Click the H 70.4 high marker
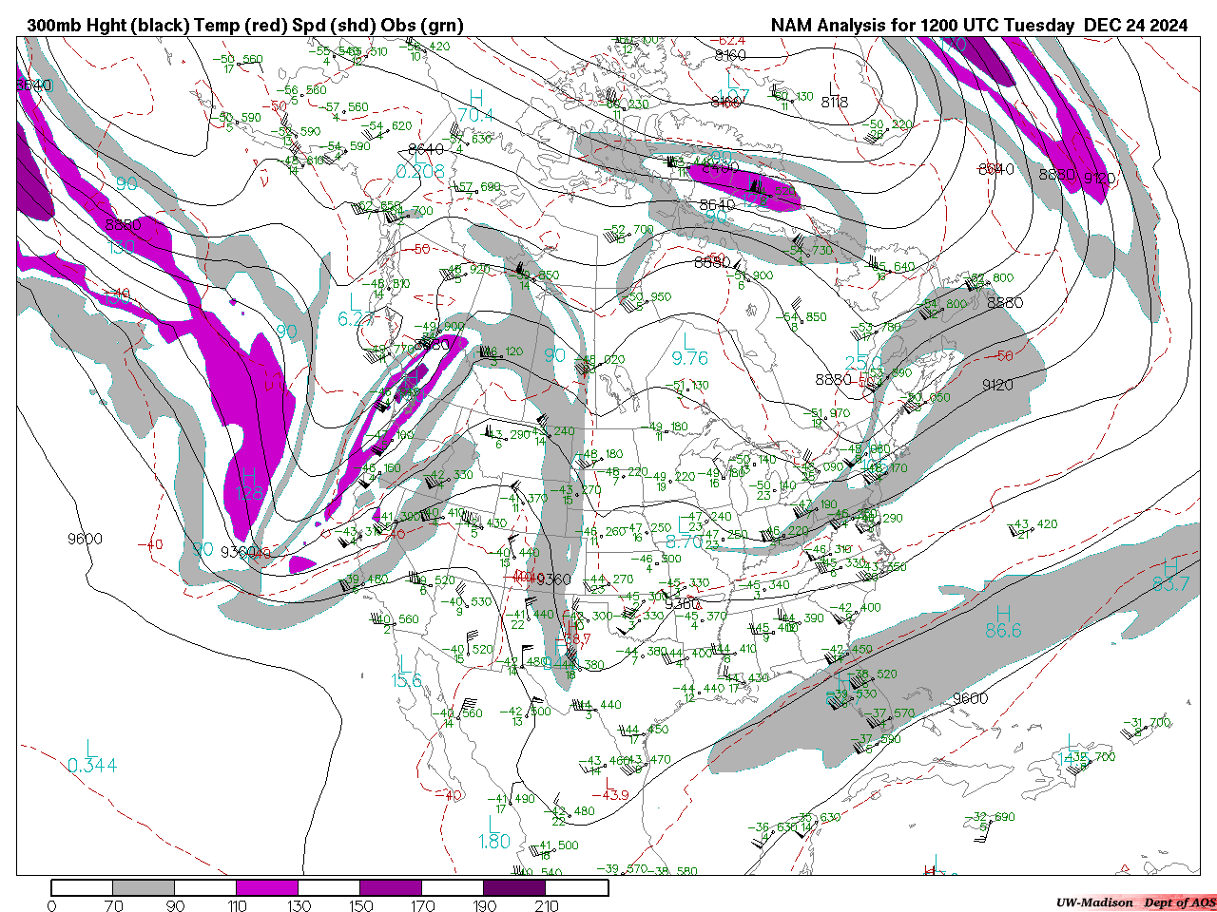The image size is (1217, 912). (475, 106)
